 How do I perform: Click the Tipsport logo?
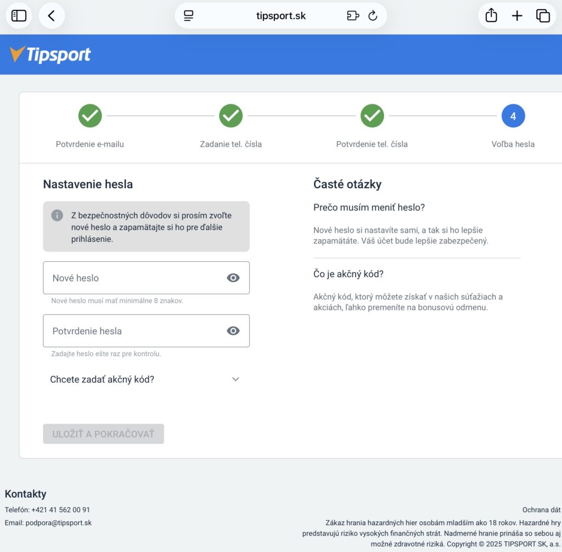[49, 54]
